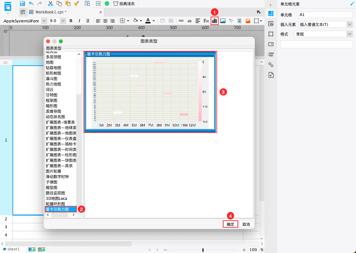The height and width of the screenshot is (253, 356).
Task: Click the 笛卡尔热力图 chart preview thumbnail
Action: click(150, 92)
